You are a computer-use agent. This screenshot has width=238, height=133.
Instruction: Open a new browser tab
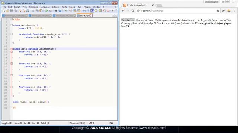[x=159, y=5]
